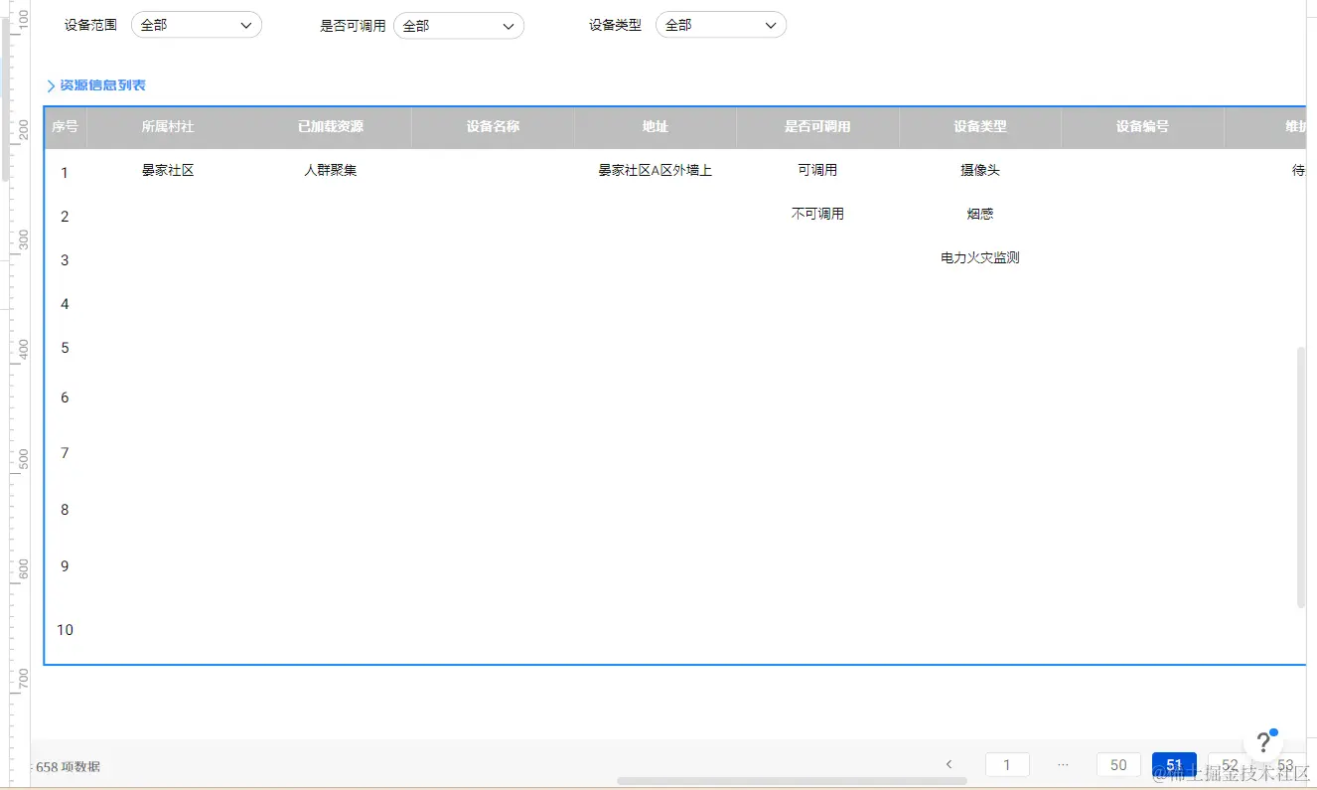Click the 是否可调用 column header
Image resolution: width=1317 pixels, height=790 pixels.
point(817,127)
